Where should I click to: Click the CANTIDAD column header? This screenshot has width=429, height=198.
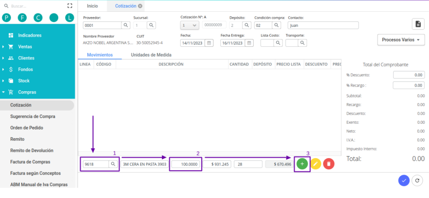click(239, 64)
